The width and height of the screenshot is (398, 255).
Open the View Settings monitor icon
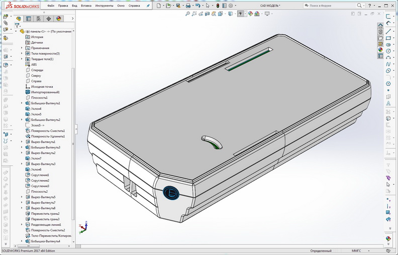[267, 14]
